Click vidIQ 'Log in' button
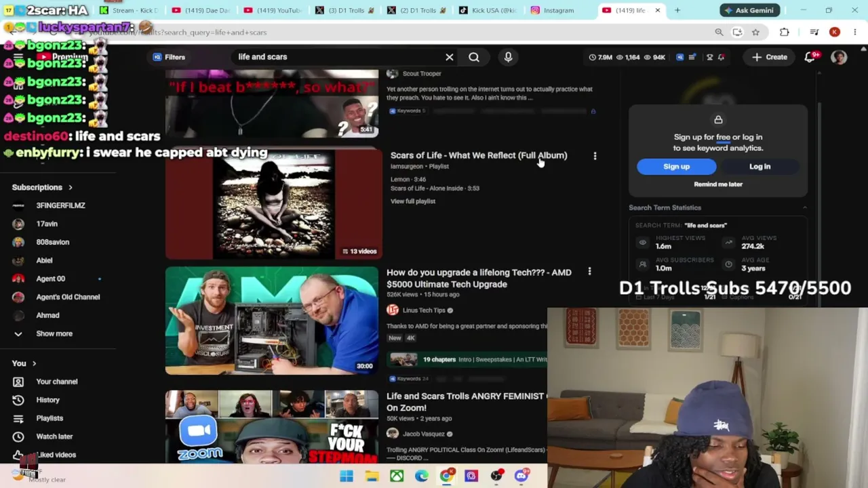Screen dimensions: 868x488 pyautogui.click(x=759, y=167)
